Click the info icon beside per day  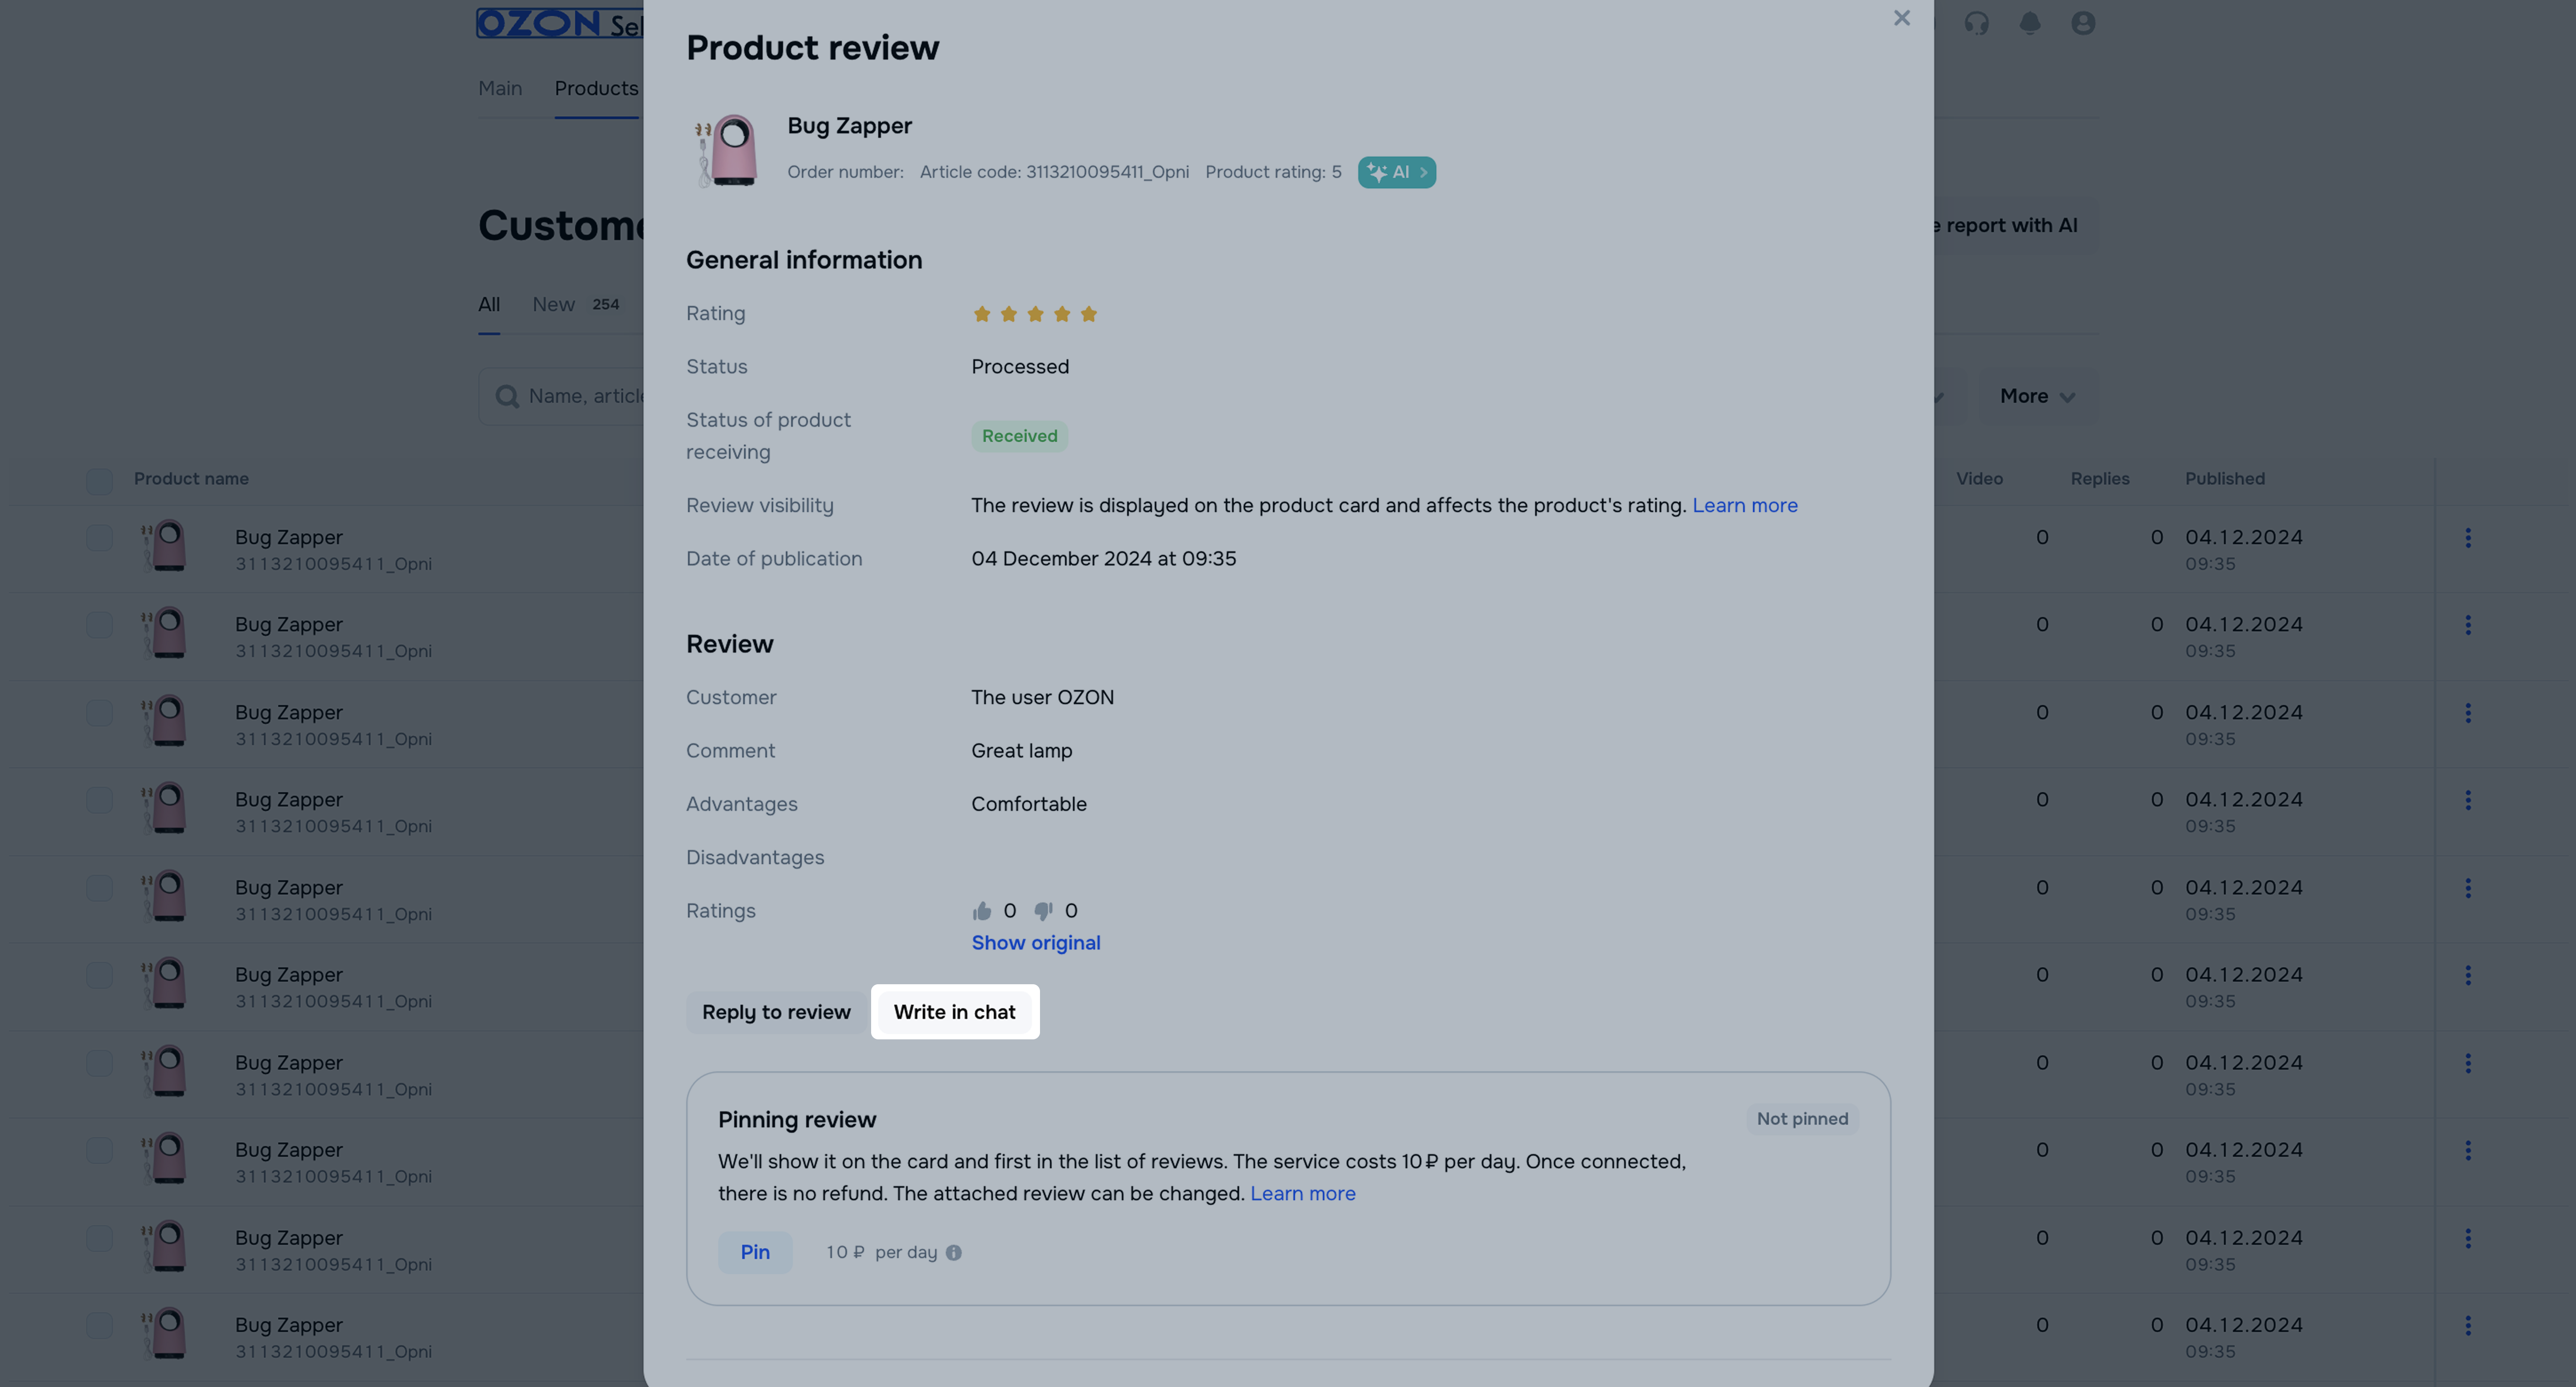954,1253
